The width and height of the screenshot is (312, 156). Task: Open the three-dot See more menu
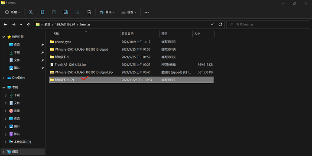[x=146, y=12]
